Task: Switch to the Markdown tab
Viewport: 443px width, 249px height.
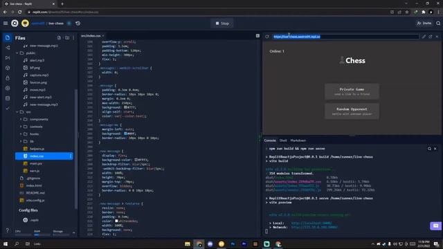Action: [x=298, y=140]
